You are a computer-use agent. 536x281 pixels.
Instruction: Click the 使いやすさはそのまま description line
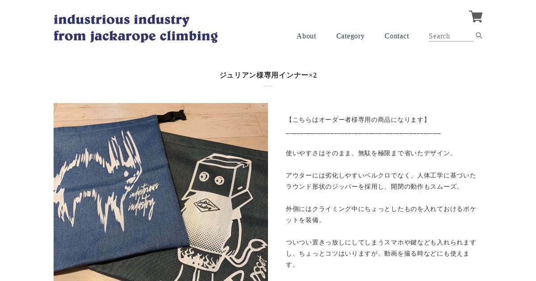[x=371, y=153]
